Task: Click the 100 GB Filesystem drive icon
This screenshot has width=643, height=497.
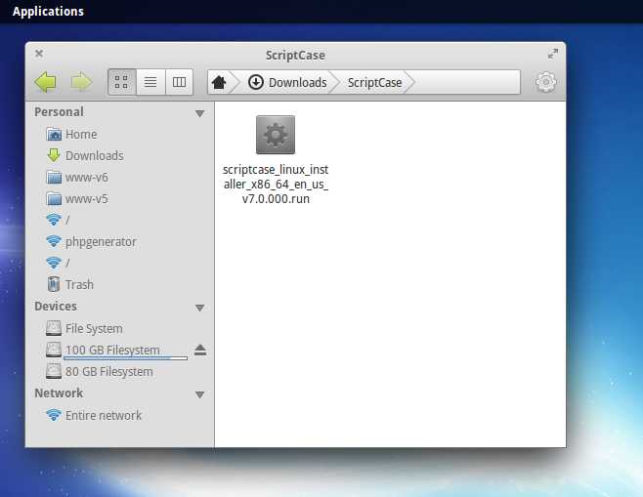Action: point(54,350)
